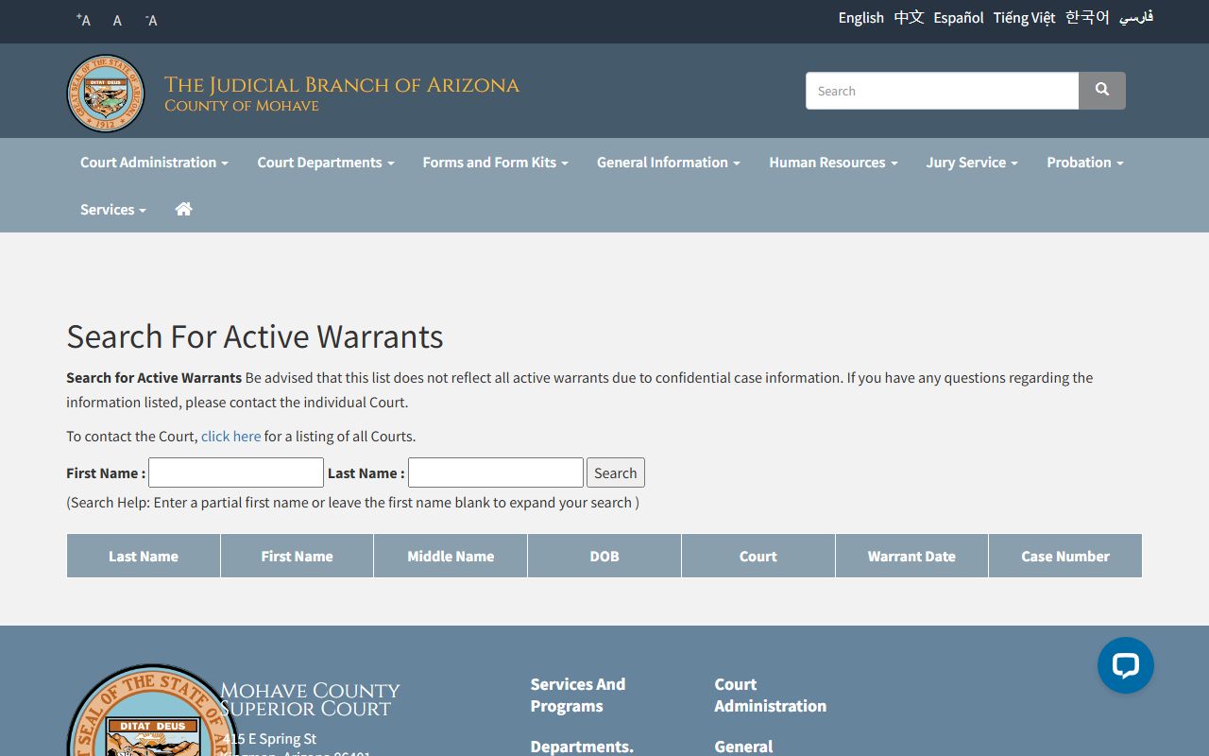Image resolution: width=1209 pixels, height=756 pixels.
Task: Switch language to English
Action: 861,18
